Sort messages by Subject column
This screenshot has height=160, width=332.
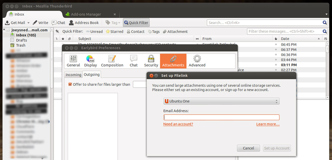(x=133, y=39)
